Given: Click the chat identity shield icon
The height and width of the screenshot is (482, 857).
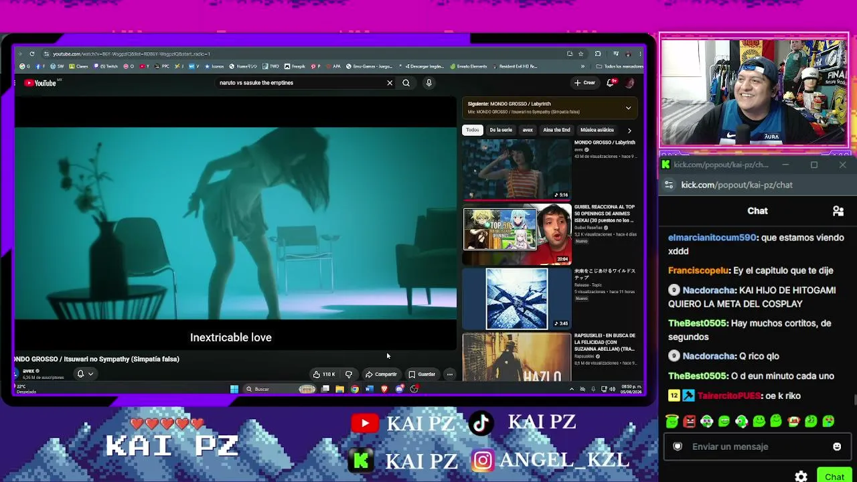Looking at the screenshot, I should pos(678,447).
